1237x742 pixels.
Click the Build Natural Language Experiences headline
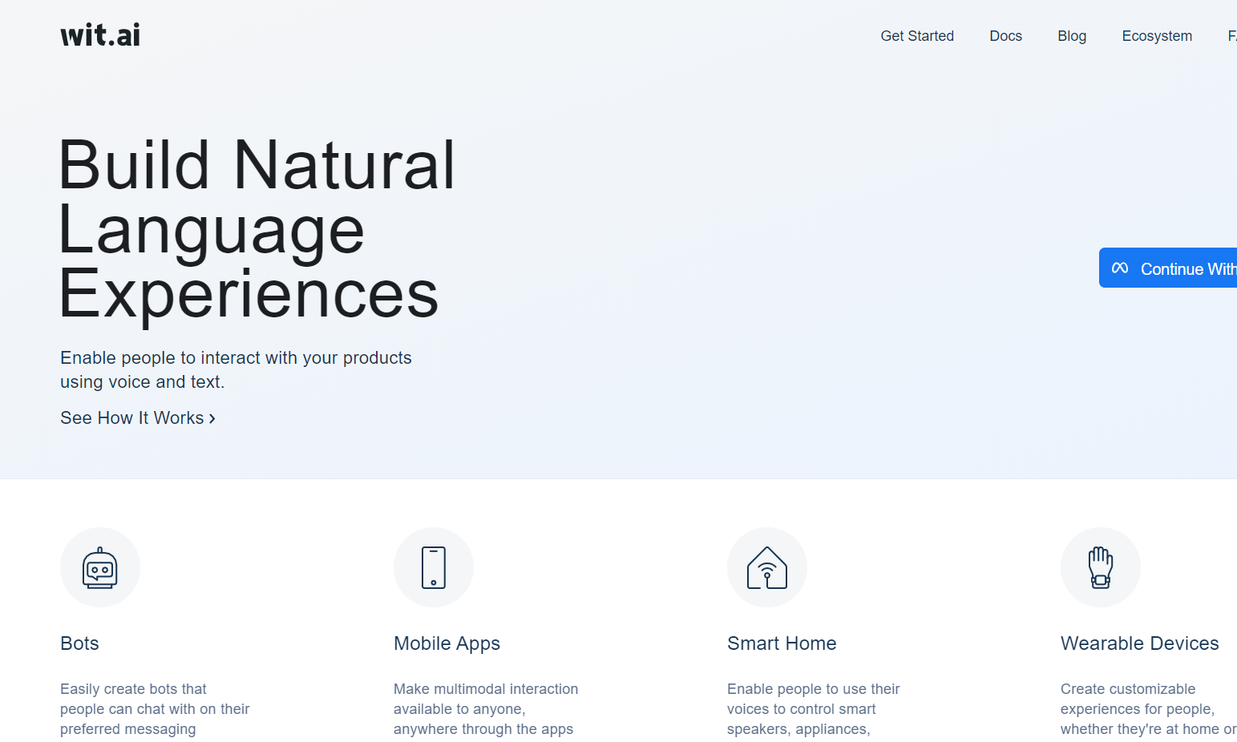(x=257, y=229)
